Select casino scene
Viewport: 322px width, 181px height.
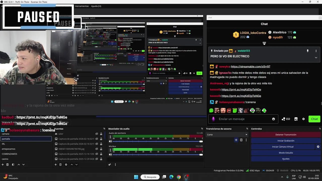click(x=26, y=159)
